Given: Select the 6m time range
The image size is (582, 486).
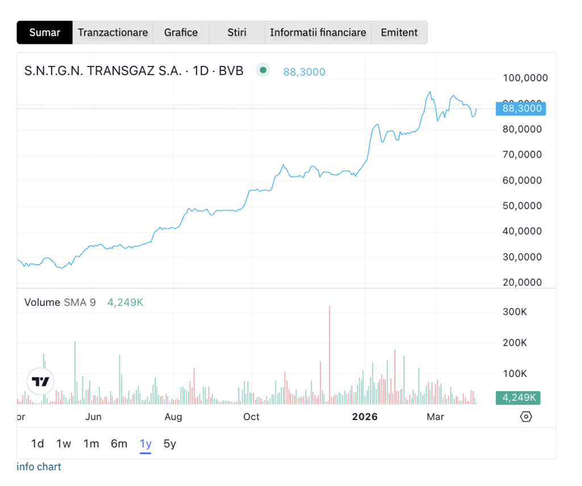Looking at the screenshot, I should (119, 444).
